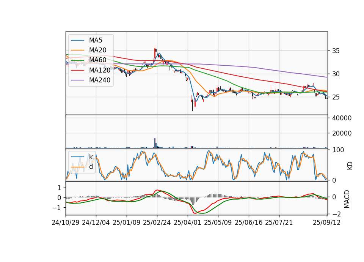This screenshot has height=262, width=364.
Task: Click the k label in KD legend
Action: tap(91, 157)
